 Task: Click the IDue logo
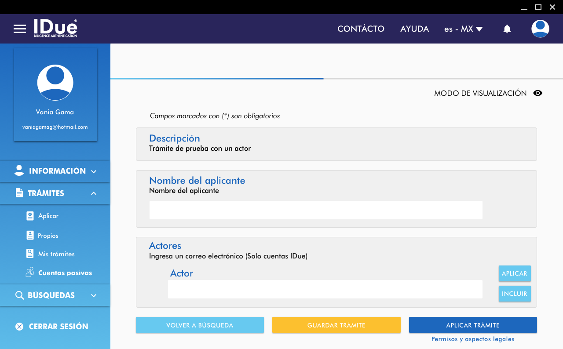(x=55, y=28)
